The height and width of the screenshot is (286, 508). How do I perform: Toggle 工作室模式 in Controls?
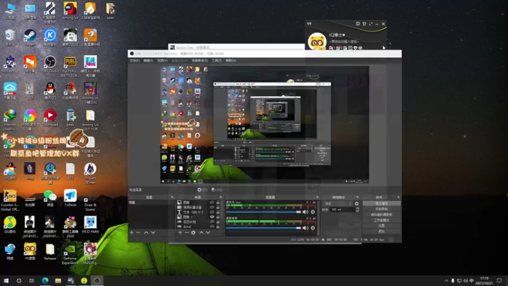coord(382,220)
